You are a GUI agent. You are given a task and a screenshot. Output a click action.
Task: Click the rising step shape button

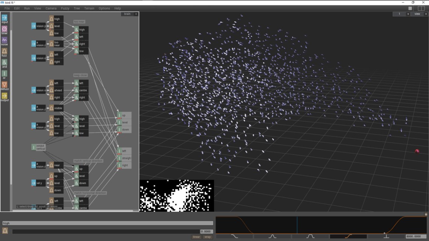click(348, 236)
